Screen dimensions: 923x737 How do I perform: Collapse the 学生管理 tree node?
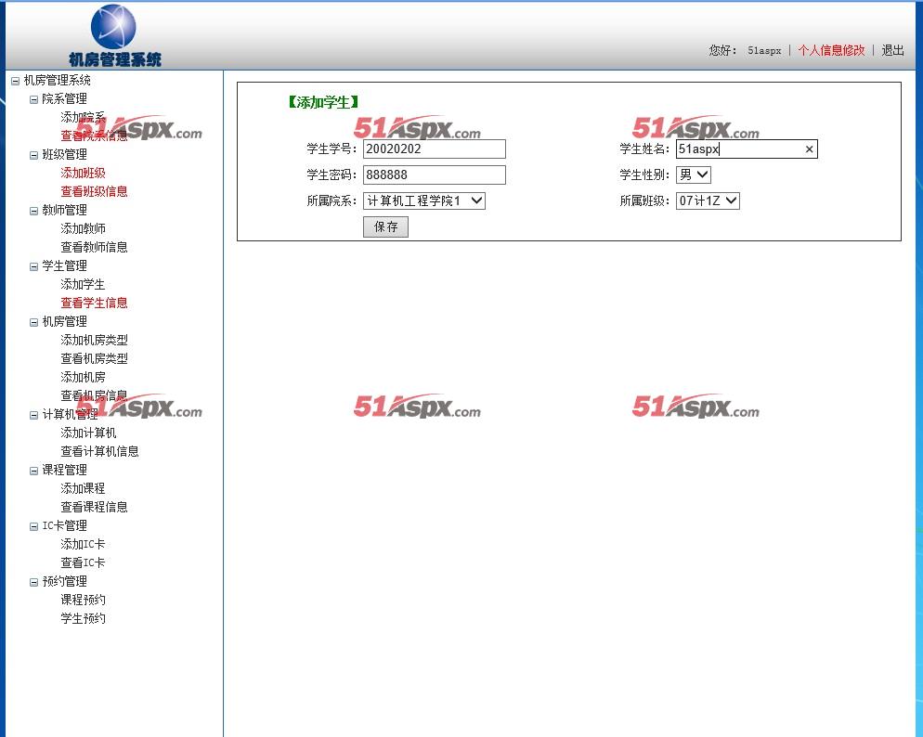pyautogui.click(x=33, y=266)
